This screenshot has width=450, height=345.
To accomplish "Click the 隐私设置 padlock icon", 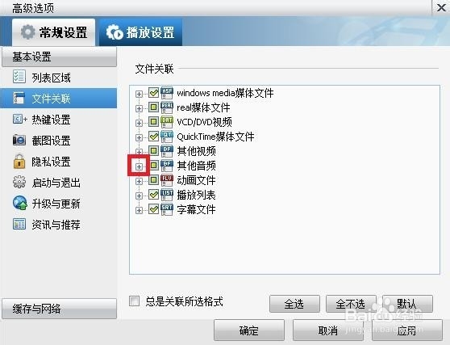I will (x=19, y=162).
